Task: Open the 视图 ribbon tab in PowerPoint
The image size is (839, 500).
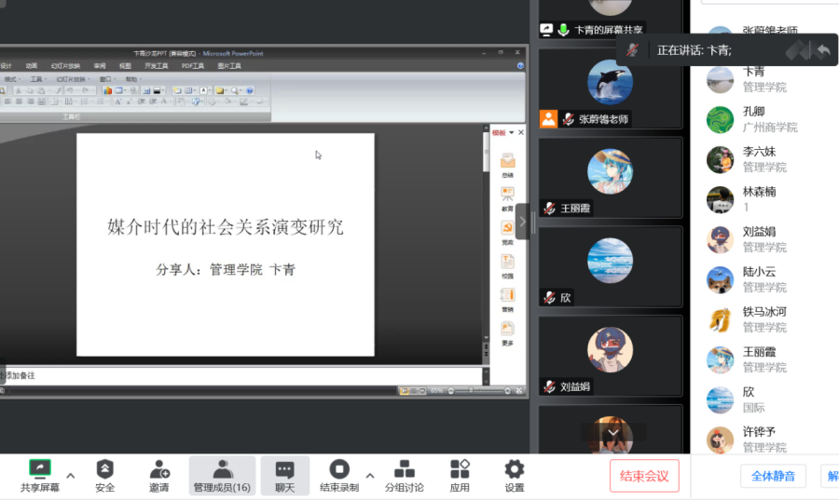Action: [x=125, y=66]
